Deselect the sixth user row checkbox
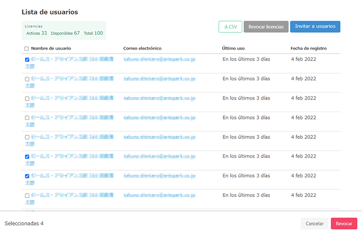This screenshot has width=362, height=235. (x=27, y=157)
